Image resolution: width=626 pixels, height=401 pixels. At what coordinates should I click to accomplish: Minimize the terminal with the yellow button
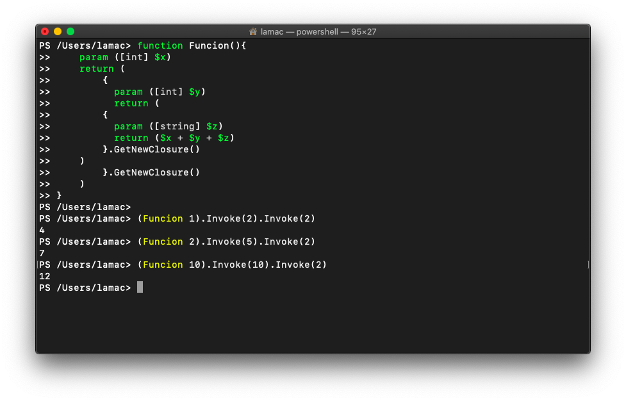click(58, 31)
